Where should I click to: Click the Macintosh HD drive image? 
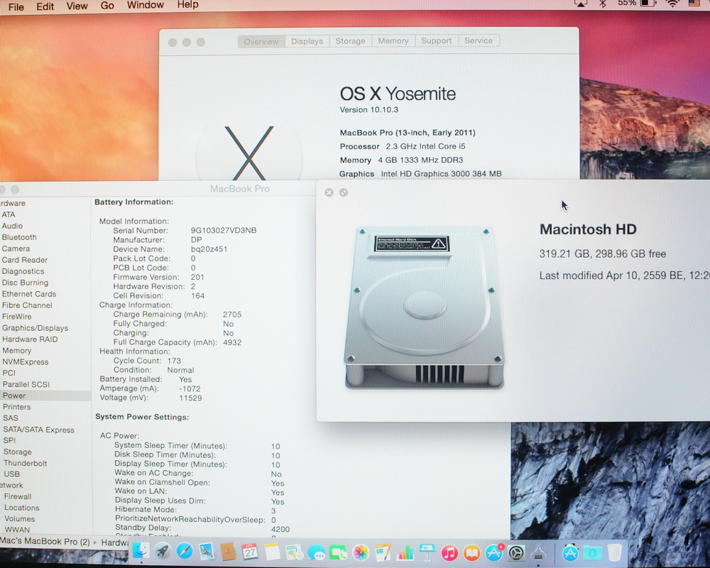(424, 307)
